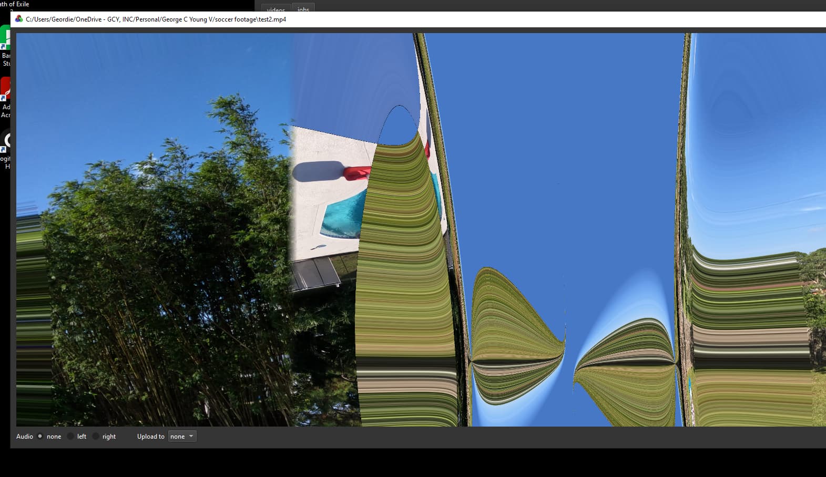
Task: Select the 'none' audio radio button
Action: click(x=40, y=436)
